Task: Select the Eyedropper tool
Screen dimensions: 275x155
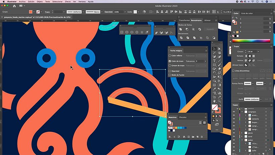Action: click(x=214, y=89)
